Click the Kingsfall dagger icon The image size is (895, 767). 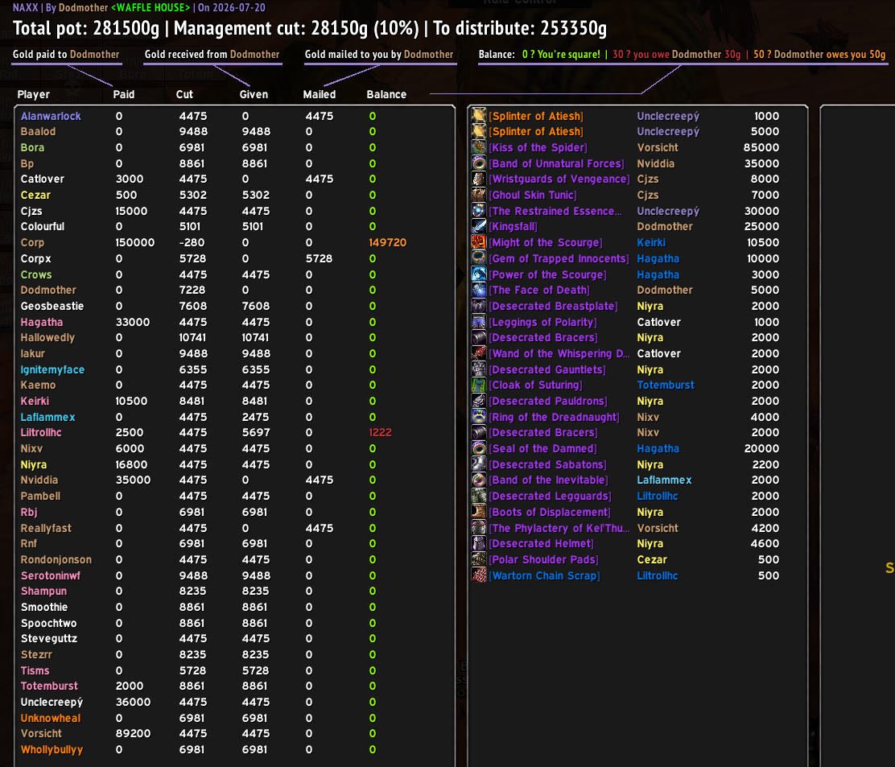(x=478, y=227)
